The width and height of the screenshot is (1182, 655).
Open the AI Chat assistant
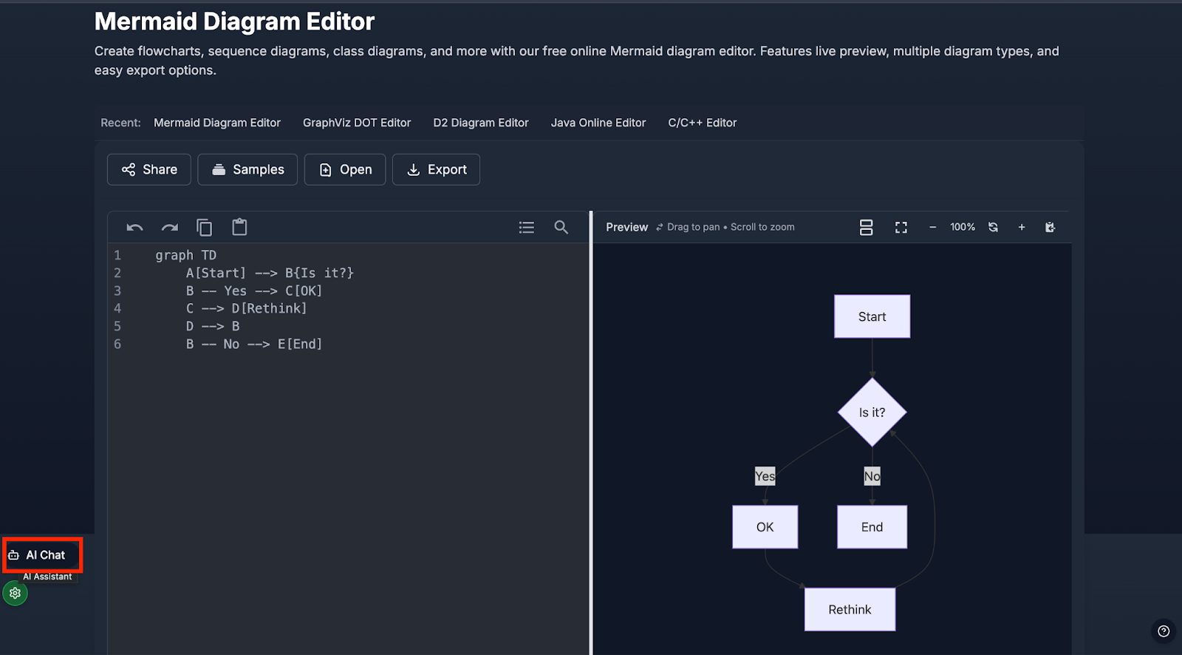[42, 555]
